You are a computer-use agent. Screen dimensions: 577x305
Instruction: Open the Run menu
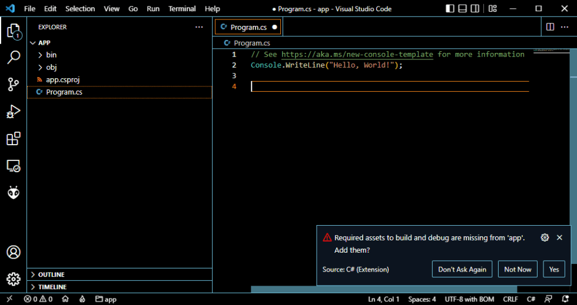(153, 8)
